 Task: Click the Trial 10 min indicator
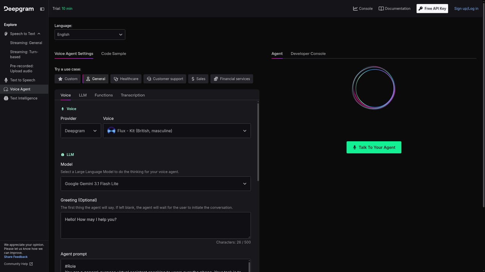coord(62,8)
